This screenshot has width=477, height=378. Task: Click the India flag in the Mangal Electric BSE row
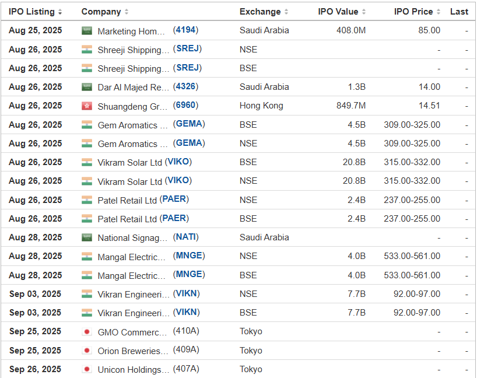87,275
